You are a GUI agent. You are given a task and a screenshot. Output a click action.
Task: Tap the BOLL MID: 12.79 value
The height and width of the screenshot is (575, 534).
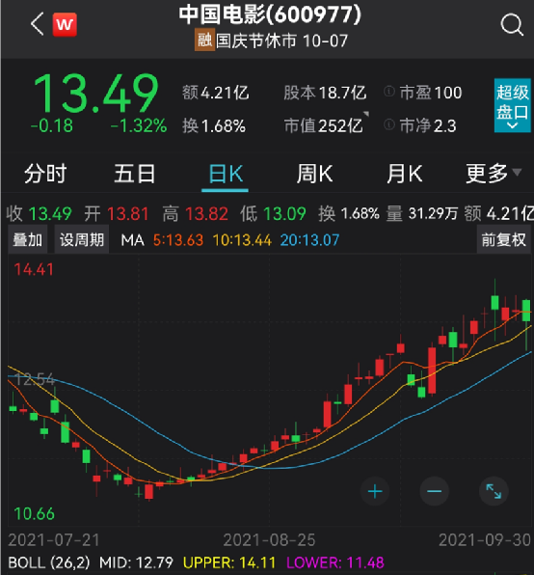pyautogui.click(x=136, y=562)
